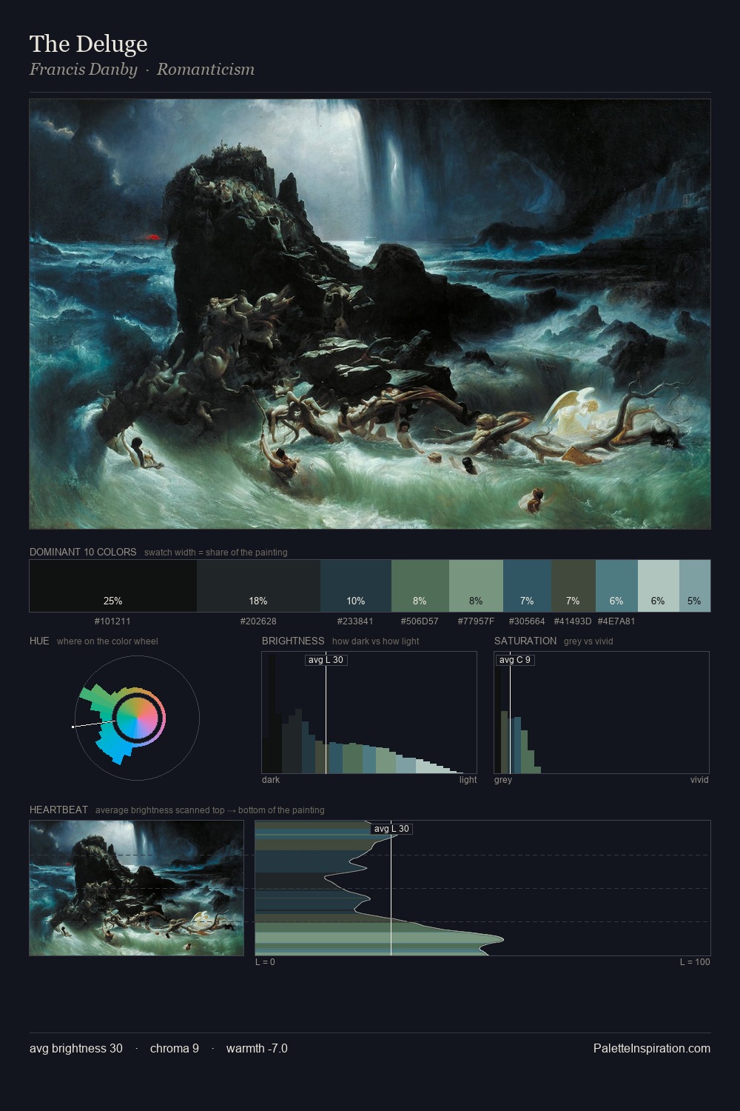Click the small painting thumbnail under Heartbeat
This screenshot has height=1111, width=740.
137,888
